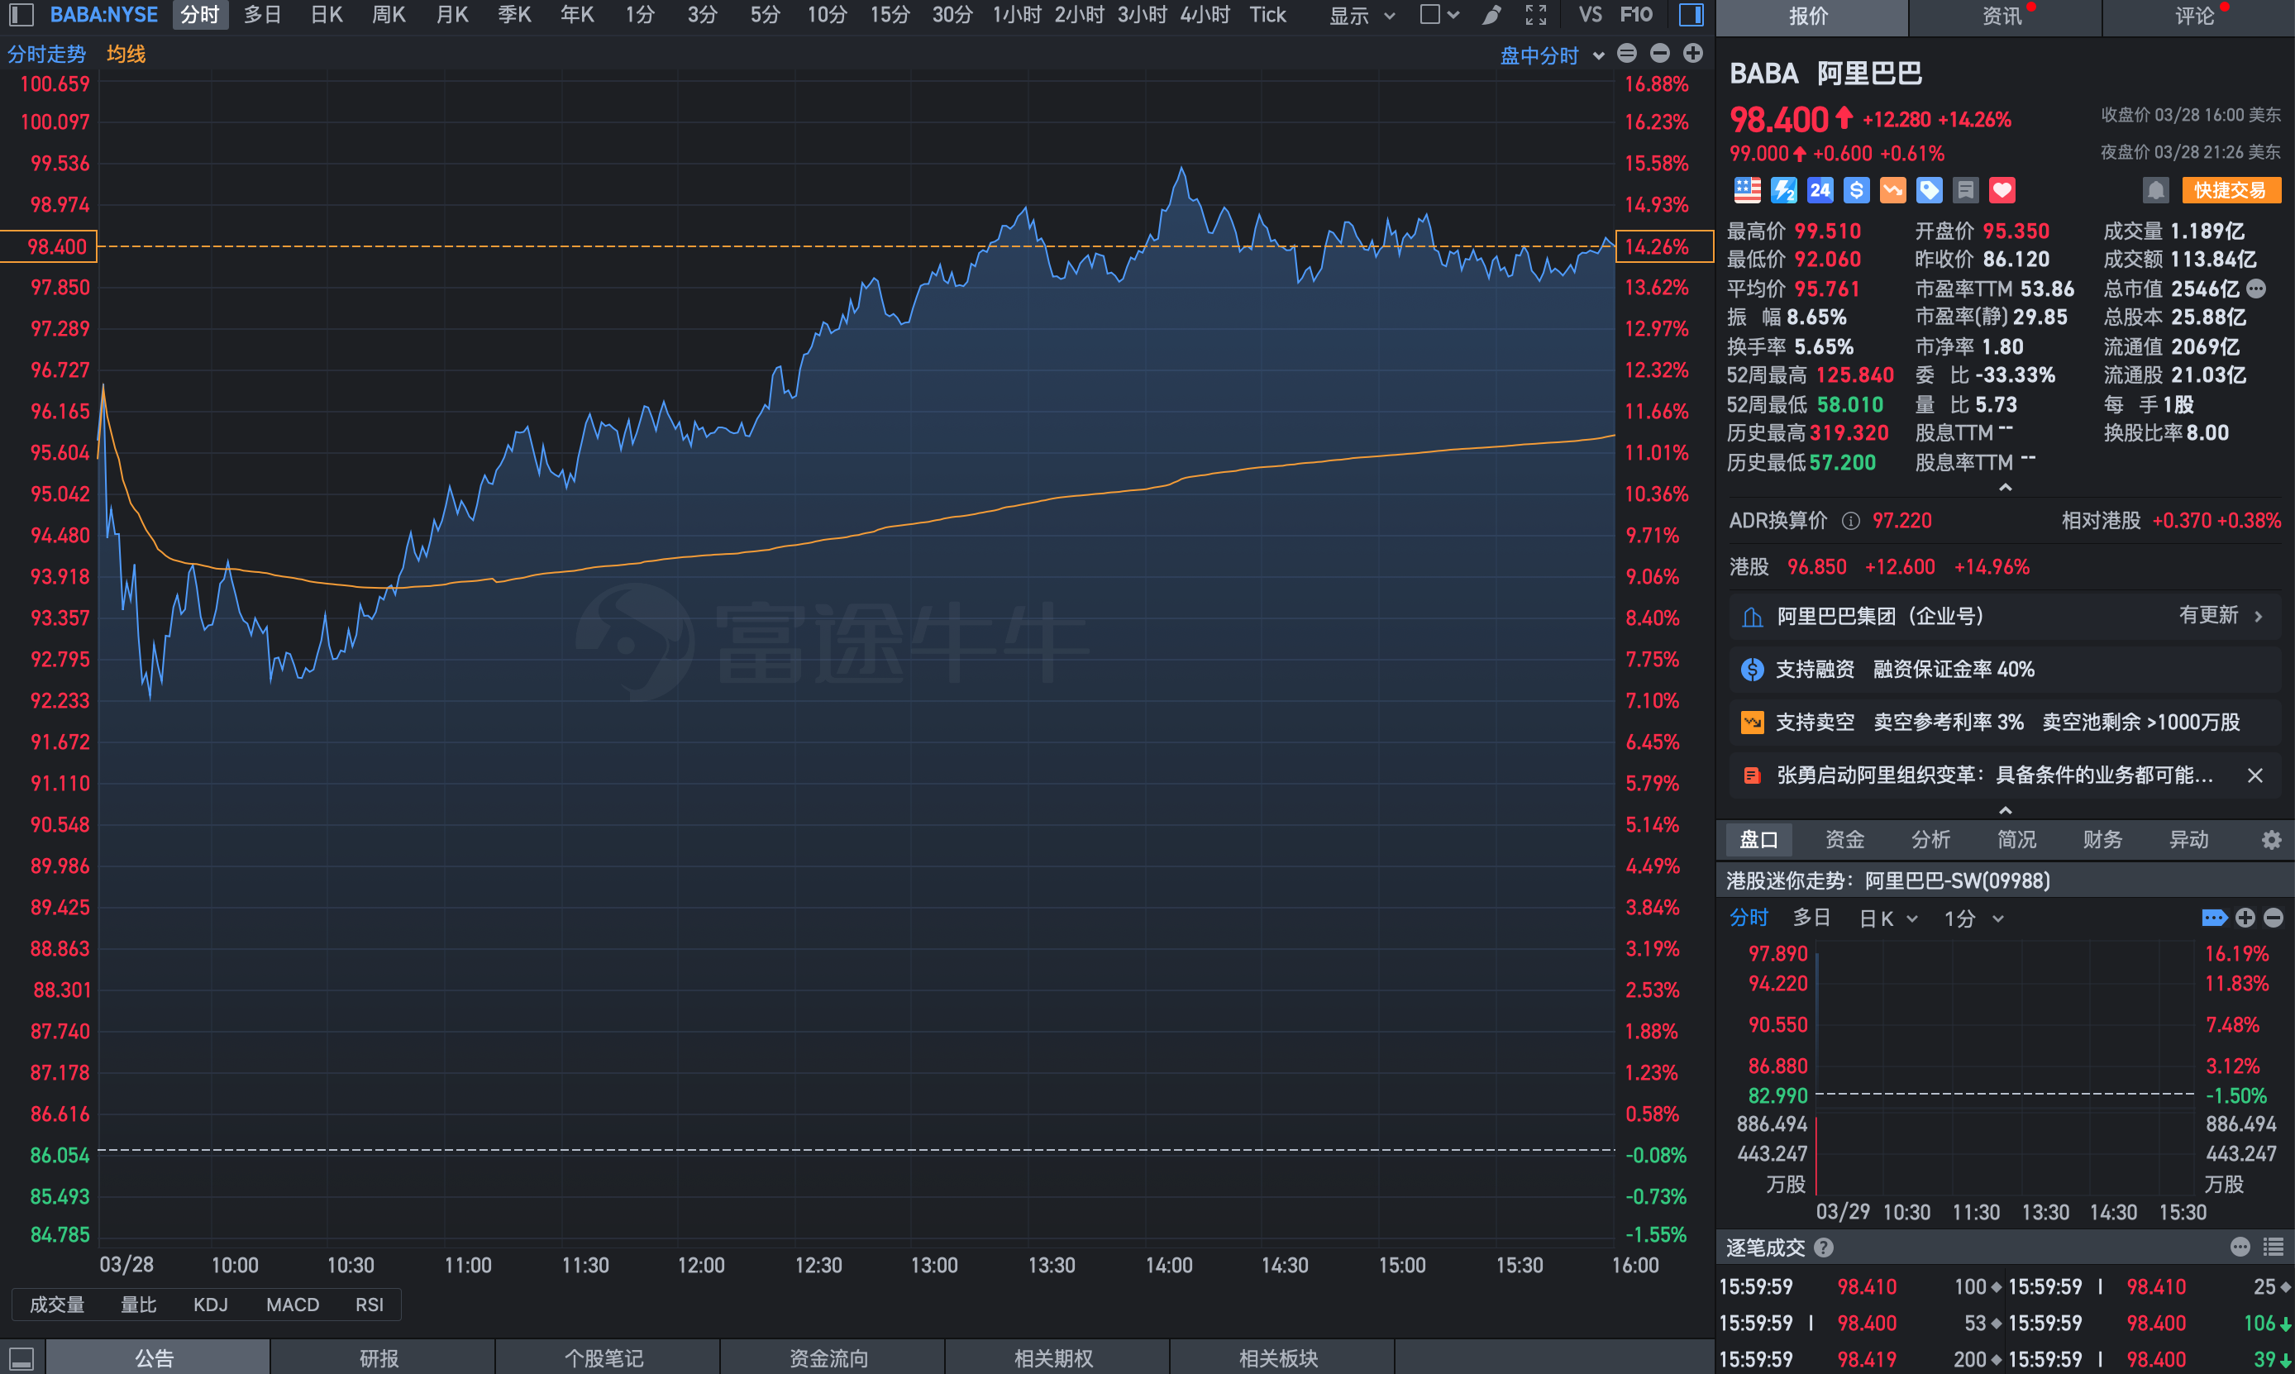Toggle the right sidebar panel icon
The image size is (2295, 1374).
point(1691,15)
